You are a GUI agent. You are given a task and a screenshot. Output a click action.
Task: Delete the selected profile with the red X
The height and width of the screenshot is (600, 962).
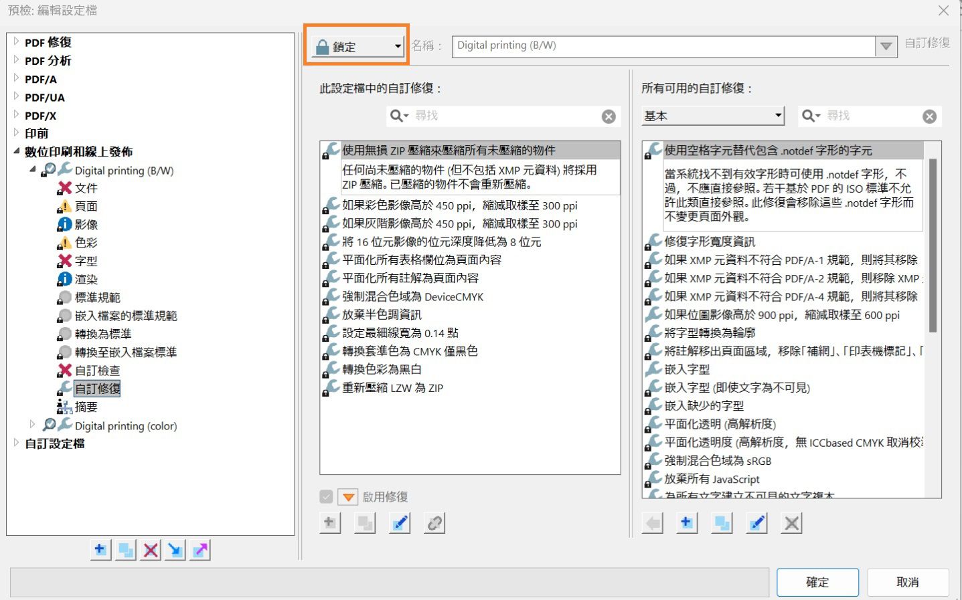pos(151,550)
